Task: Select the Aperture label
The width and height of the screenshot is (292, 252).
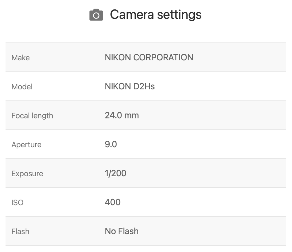Action: 27,145
